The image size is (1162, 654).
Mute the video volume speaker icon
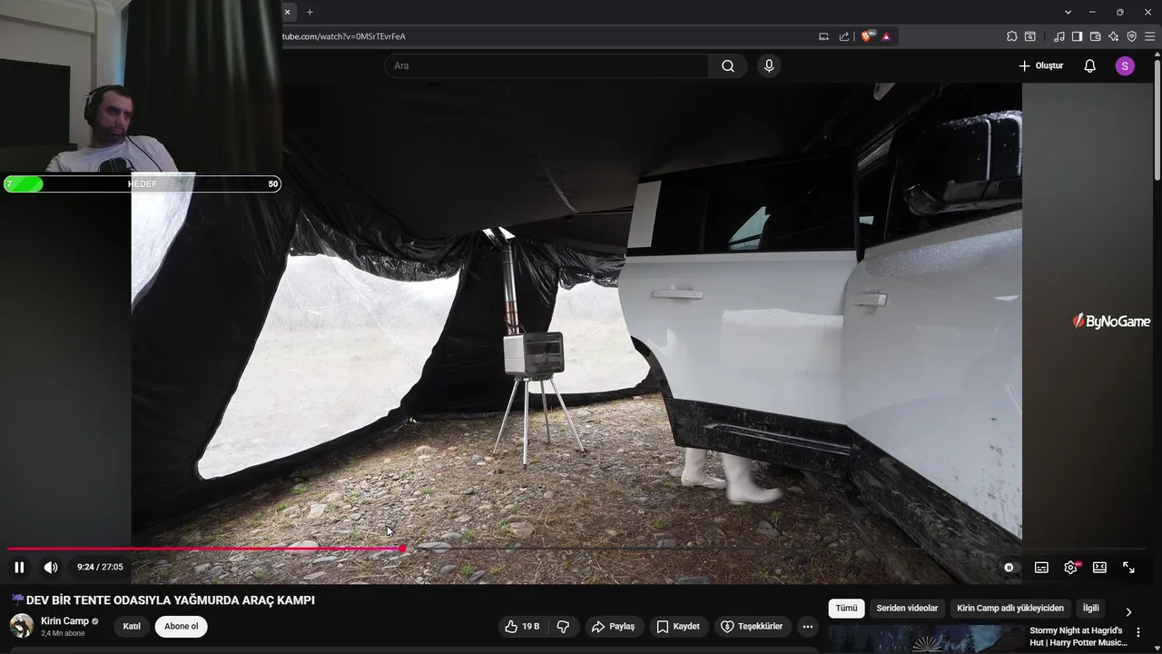51,567
